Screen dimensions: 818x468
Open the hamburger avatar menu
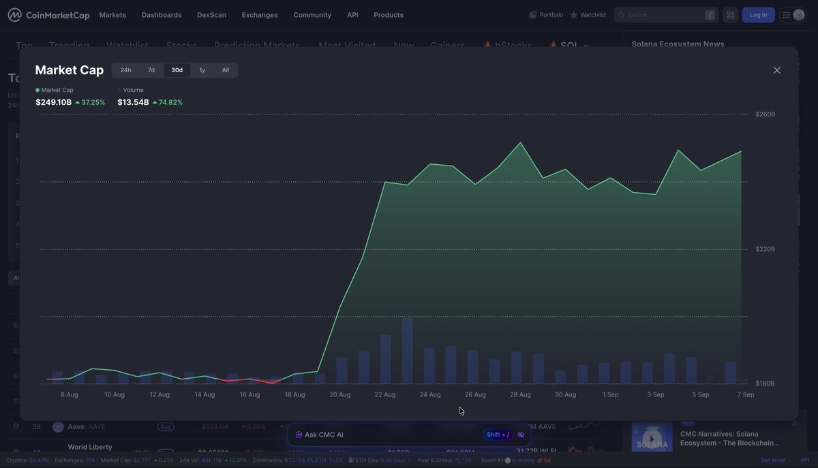click(x=793, y=15)
